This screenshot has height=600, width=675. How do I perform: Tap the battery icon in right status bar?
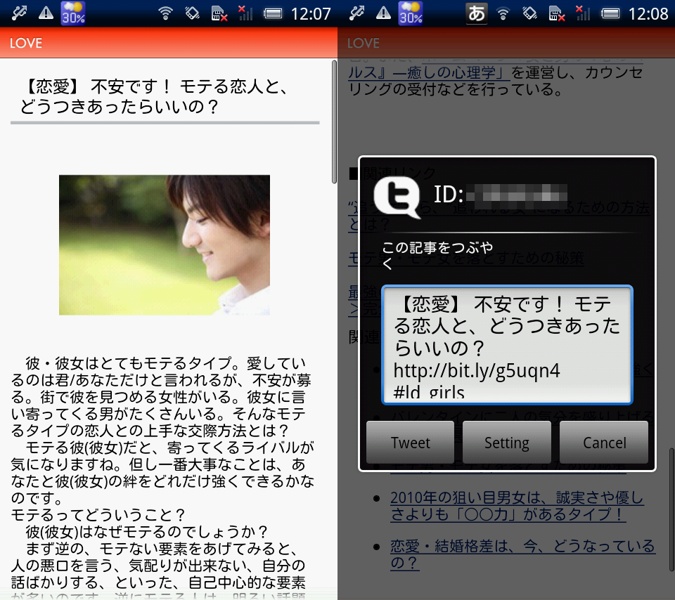tap(610, 14)
